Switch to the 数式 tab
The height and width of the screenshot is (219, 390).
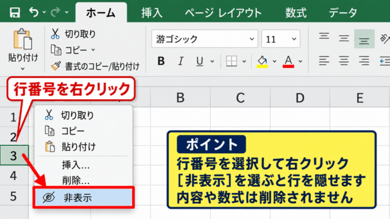pos(296,13)
